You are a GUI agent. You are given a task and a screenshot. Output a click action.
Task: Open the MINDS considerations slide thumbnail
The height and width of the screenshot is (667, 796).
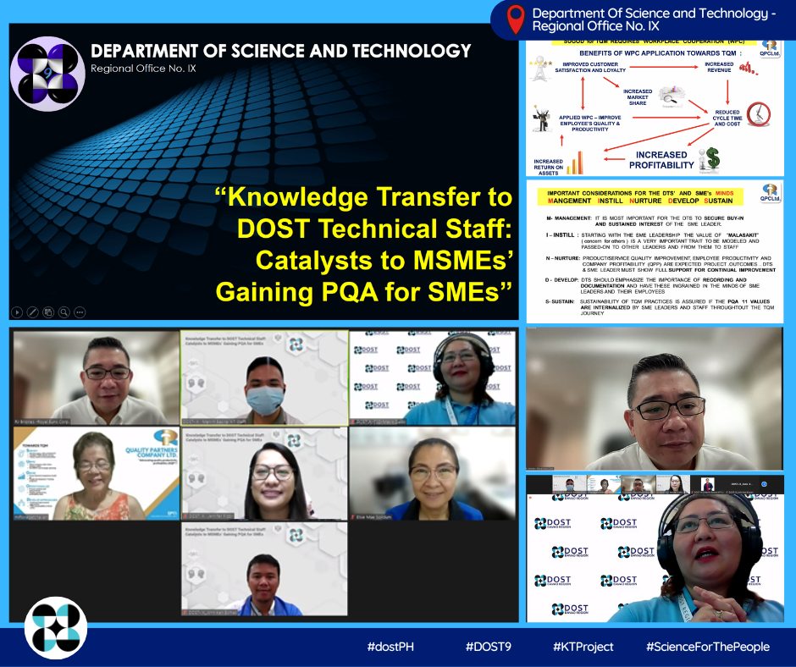click(655, 251)
